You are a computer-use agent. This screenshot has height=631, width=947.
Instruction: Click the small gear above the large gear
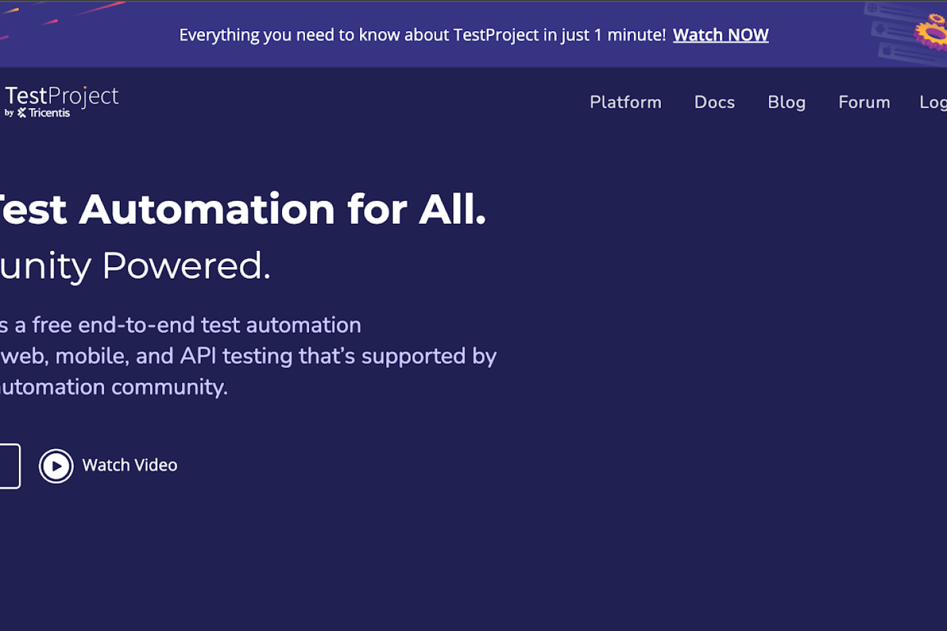pos(937,18)
